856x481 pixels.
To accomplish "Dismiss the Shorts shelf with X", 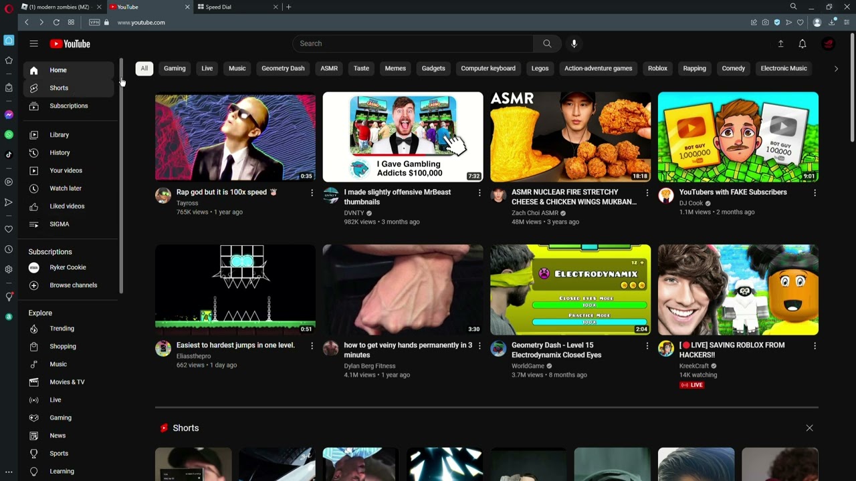I will point(809,428).
